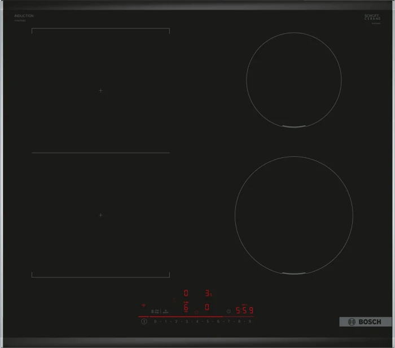Viewport: 395px width, 348px height.
Task: Select the zone display showing 6
Action: pos(186,307)
